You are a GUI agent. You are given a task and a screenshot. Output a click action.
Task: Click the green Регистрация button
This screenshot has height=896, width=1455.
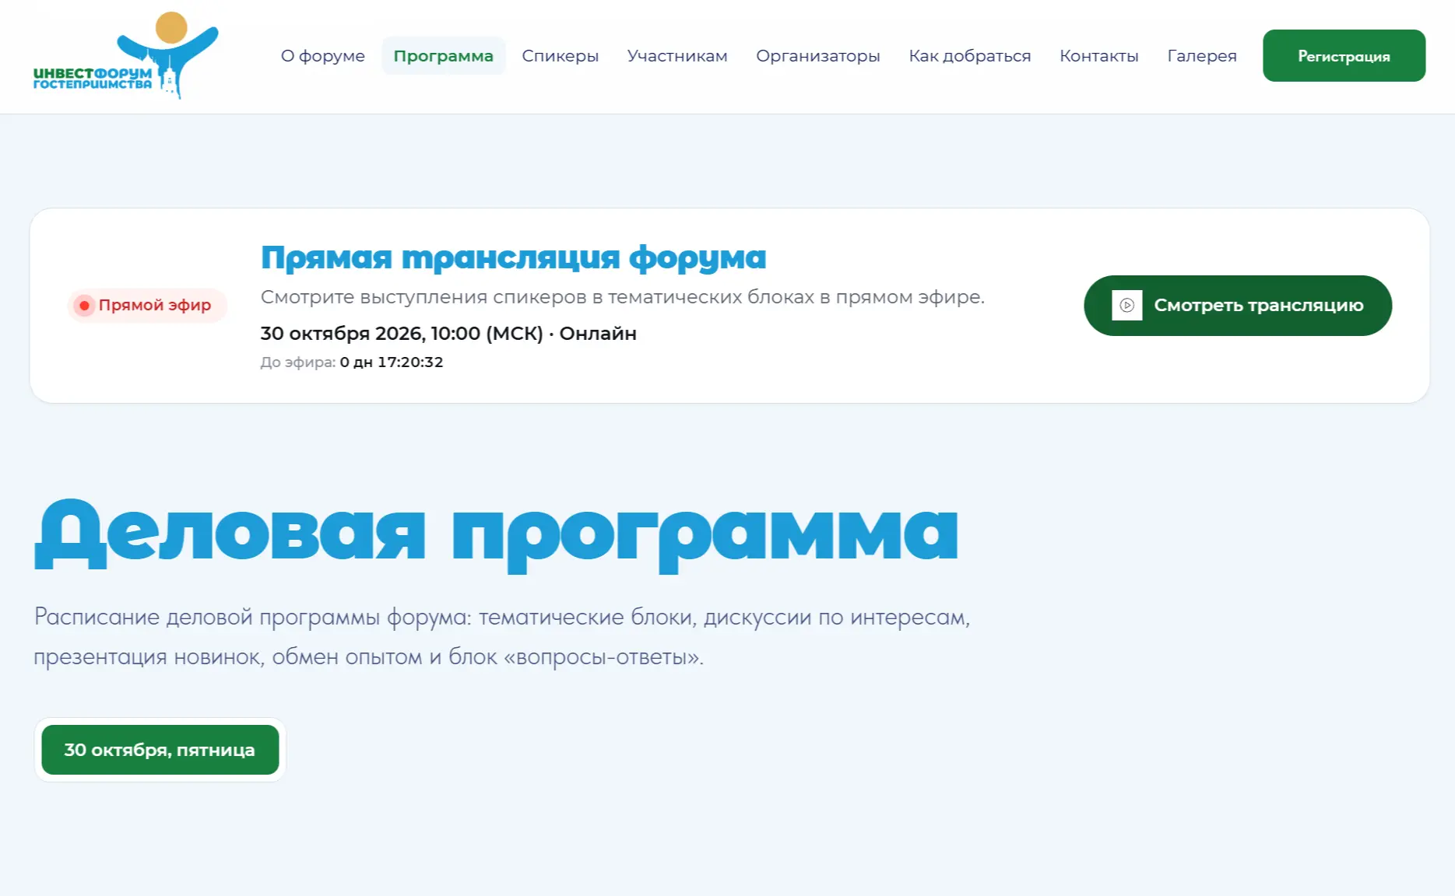pyautogui.click(x=1344, y=56)
